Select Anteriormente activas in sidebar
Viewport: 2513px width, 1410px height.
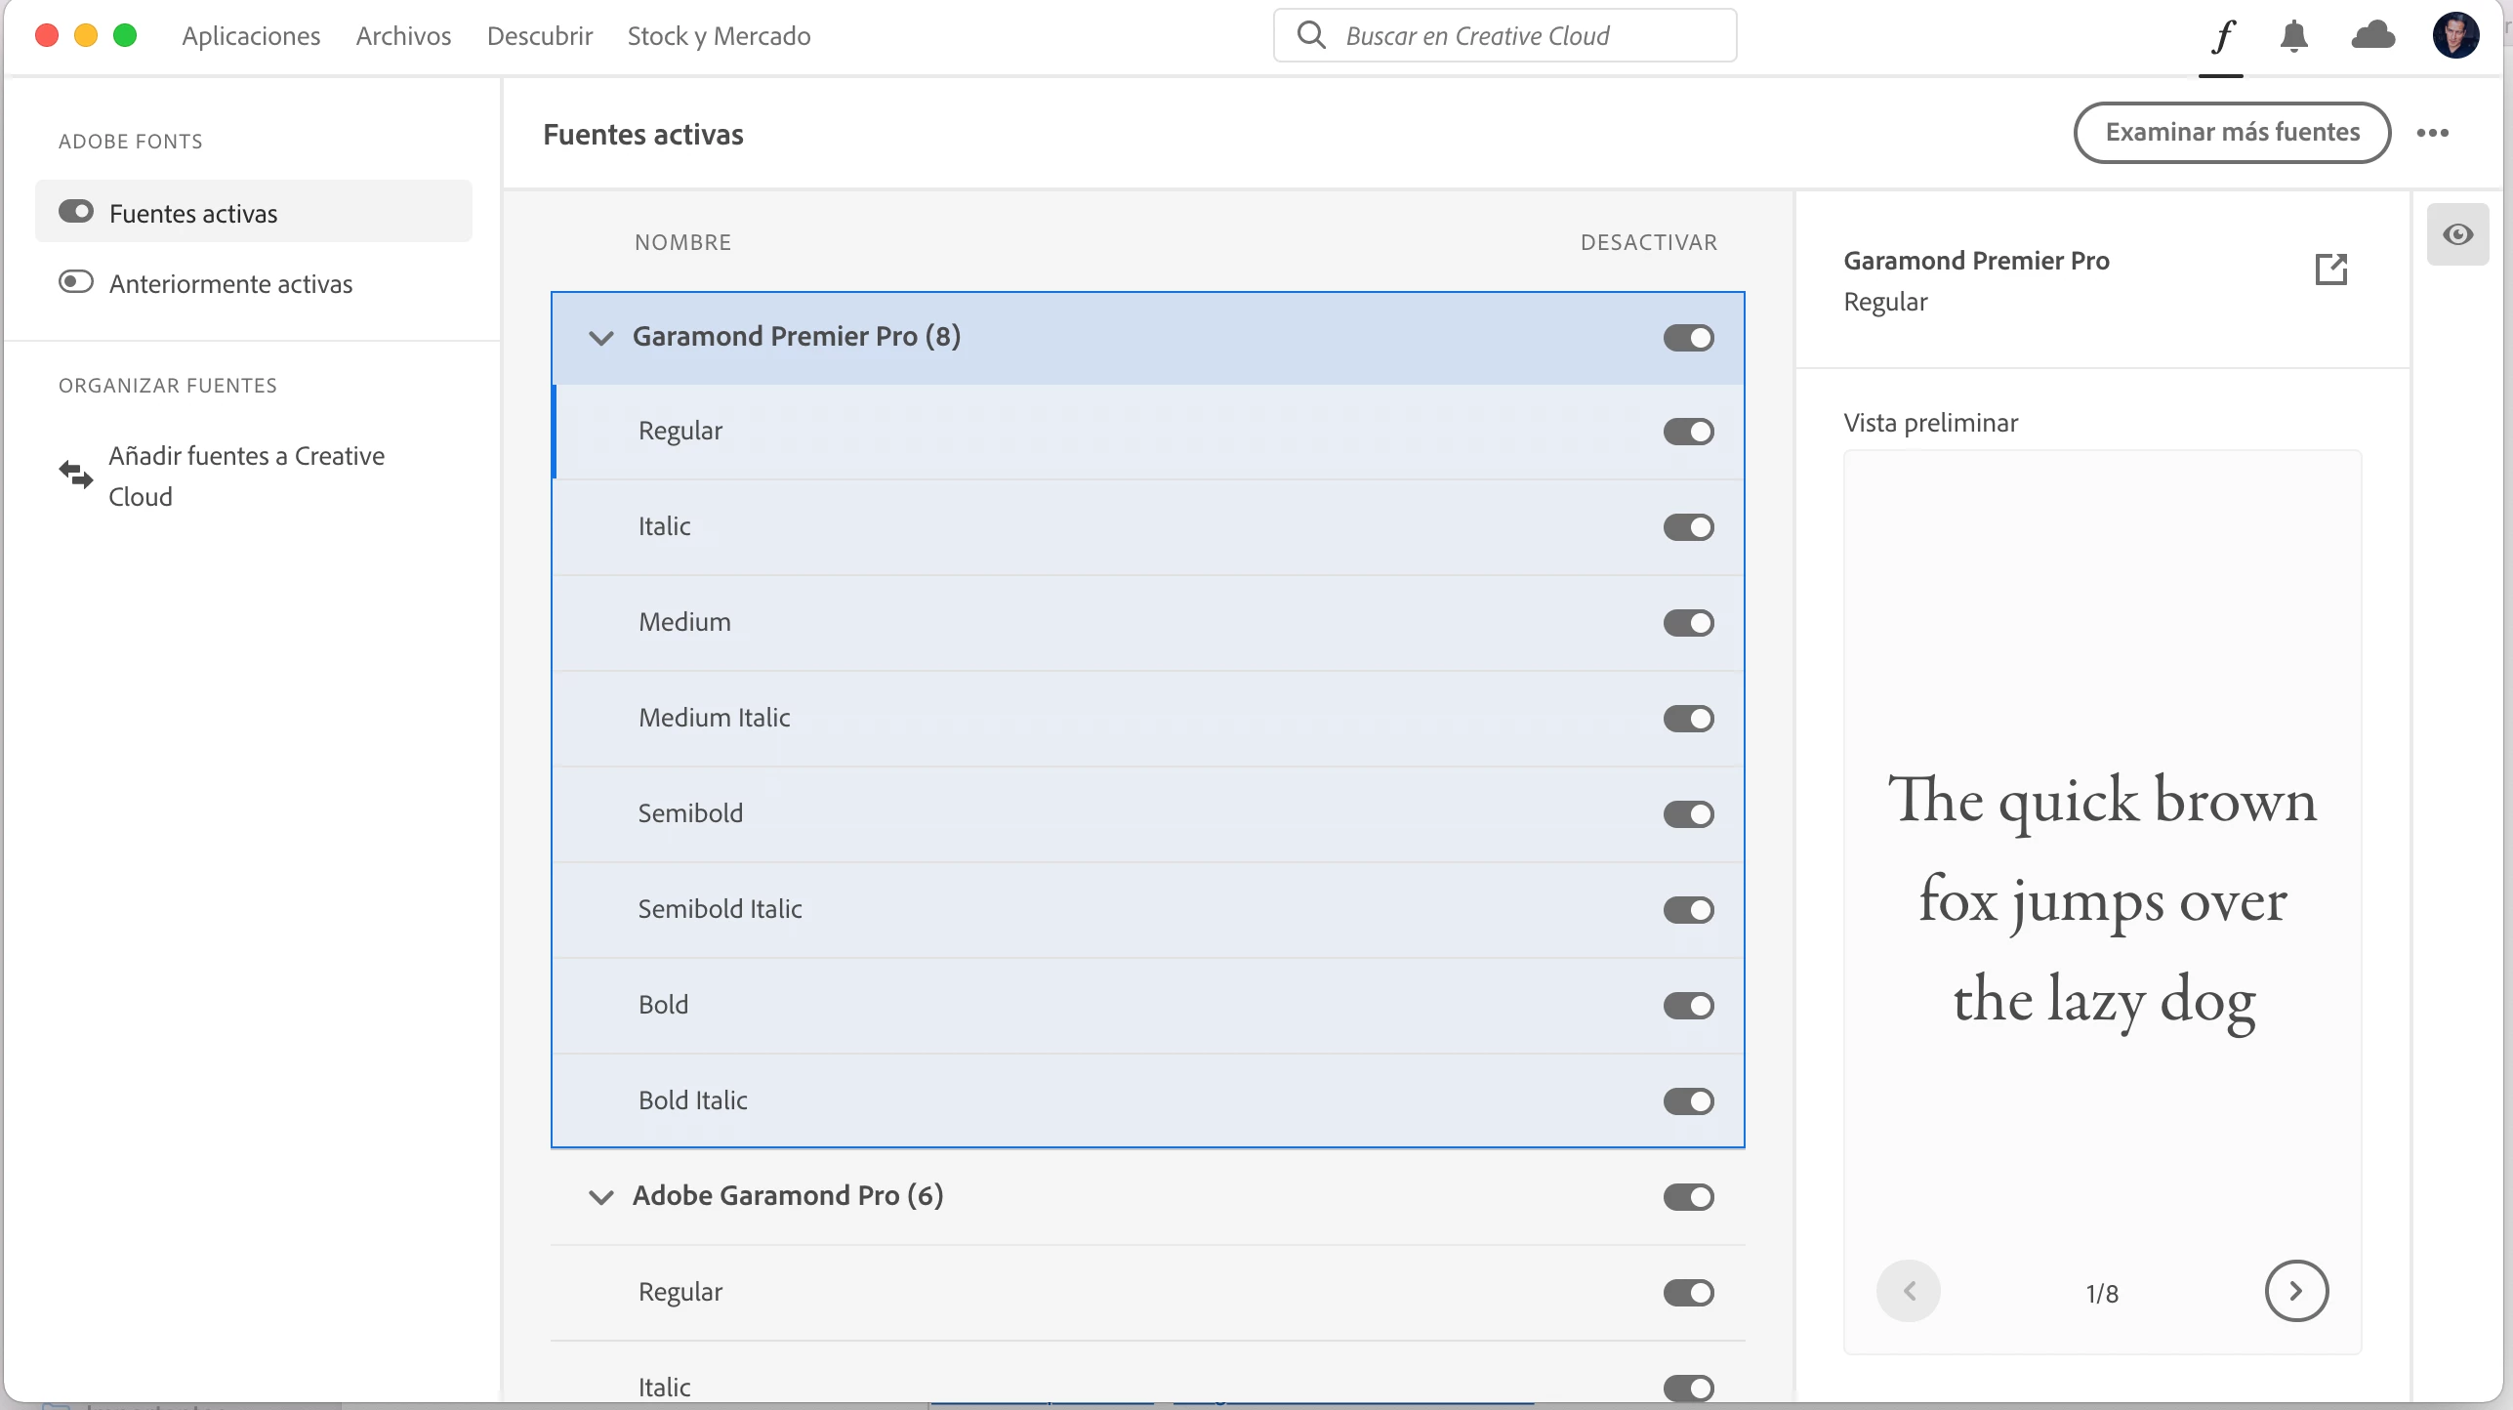(230, 284)
